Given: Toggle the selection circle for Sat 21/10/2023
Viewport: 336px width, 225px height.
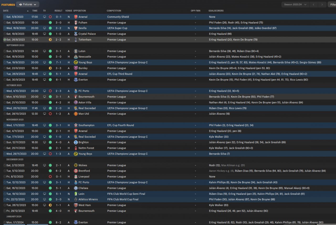Looking at the screenshot, I should point(5,103).
